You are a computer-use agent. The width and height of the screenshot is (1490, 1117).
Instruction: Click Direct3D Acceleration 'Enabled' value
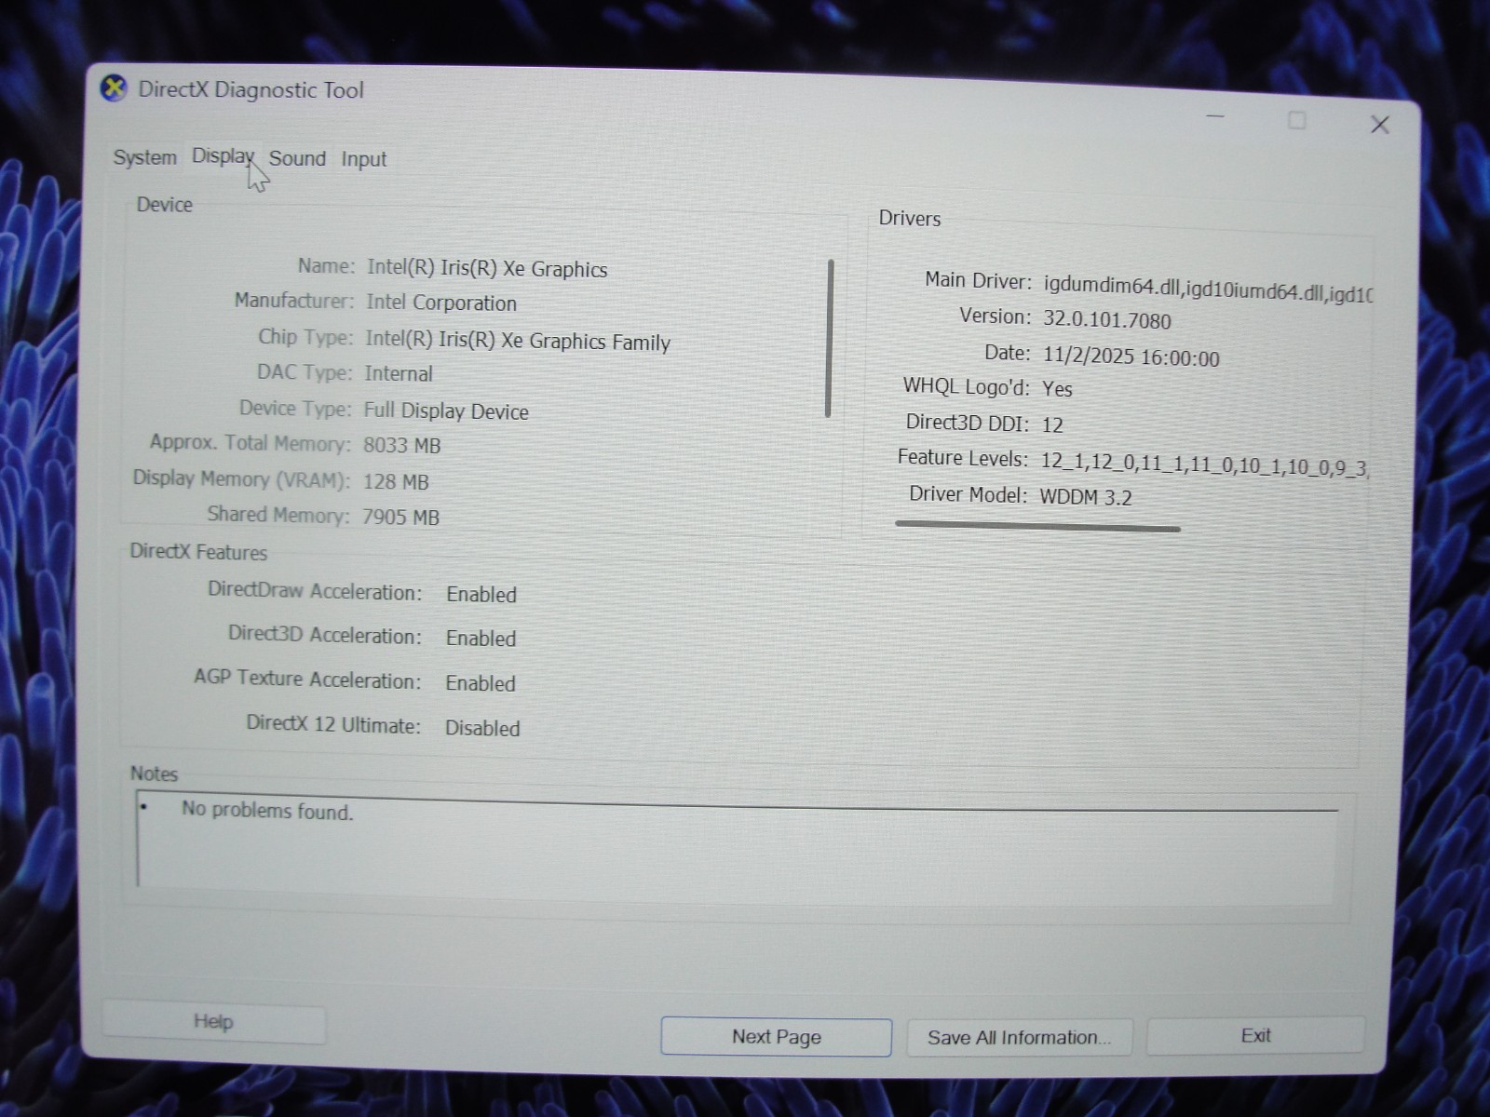(x=481, y=639)
